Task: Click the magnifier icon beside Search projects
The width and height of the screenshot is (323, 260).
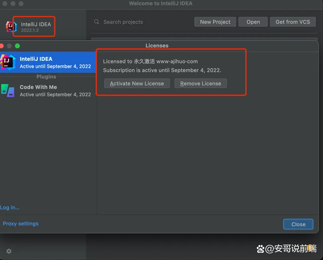Action: (x=96, y=22)
